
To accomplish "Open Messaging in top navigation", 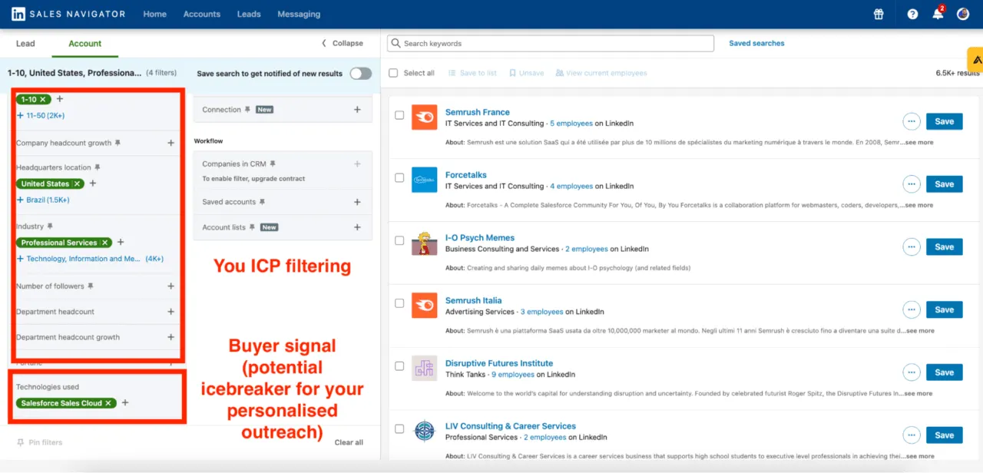I will click(x=300, y=14).
